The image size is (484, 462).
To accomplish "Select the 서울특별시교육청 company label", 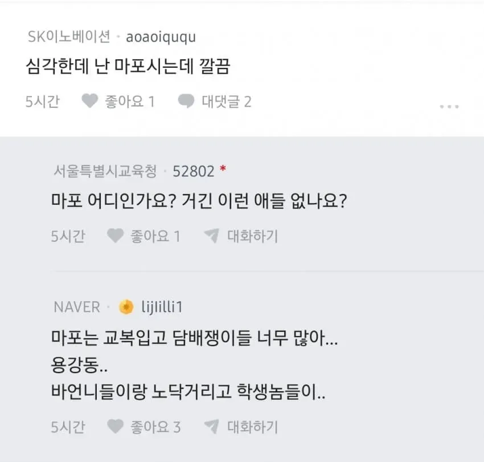I will pyautogui.click(x=105, y=171).
